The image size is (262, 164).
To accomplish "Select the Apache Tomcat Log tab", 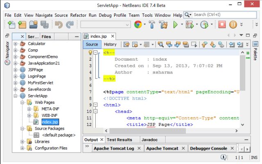I will pyautogui.click(x=114, y=148).
